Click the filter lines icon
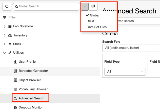 (5, 17)
